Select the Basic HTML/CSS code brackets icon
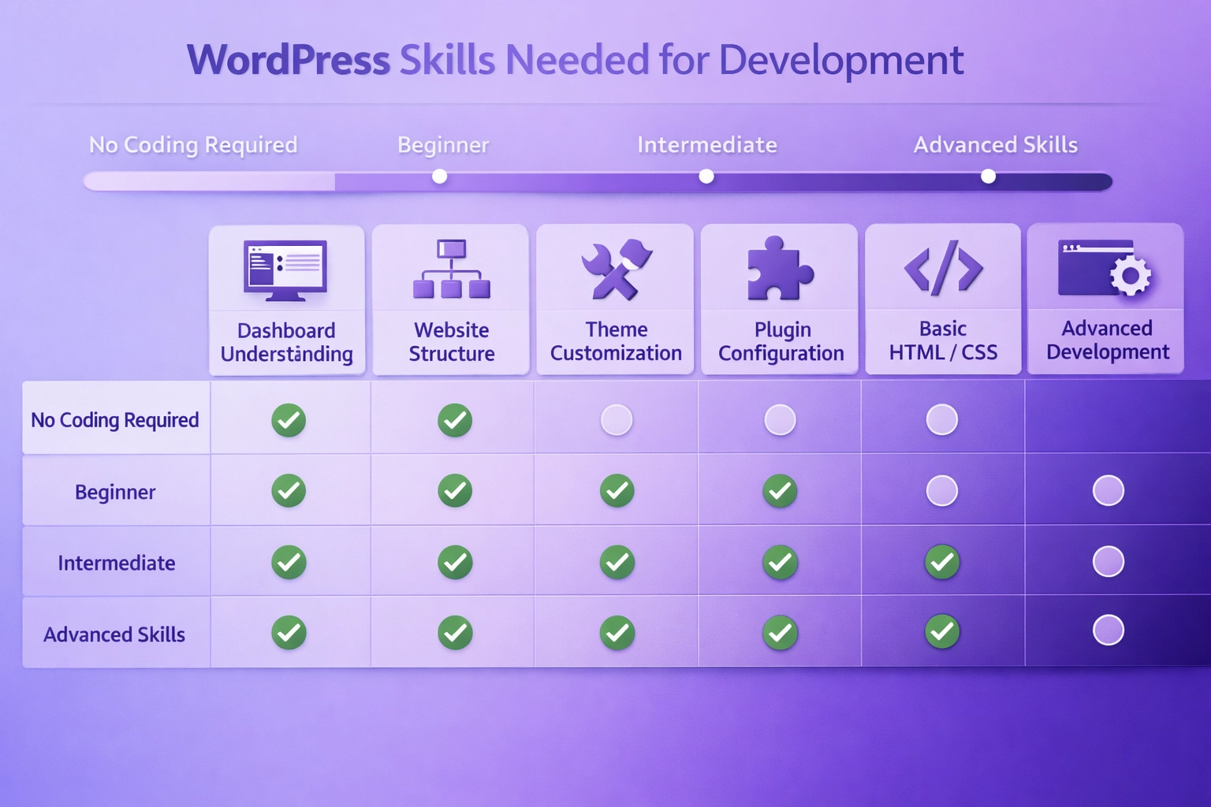The width and height of the screenshot is (1211, 807). (x=943, y=269)
